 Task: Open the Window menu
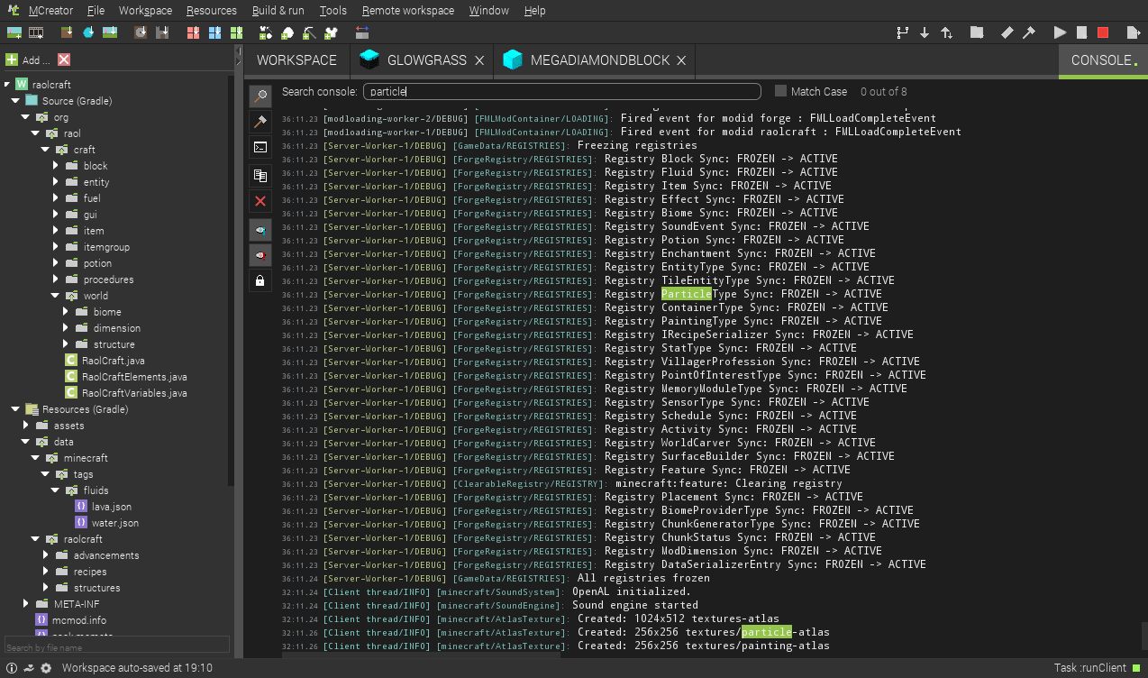click(x=489, y=11)
